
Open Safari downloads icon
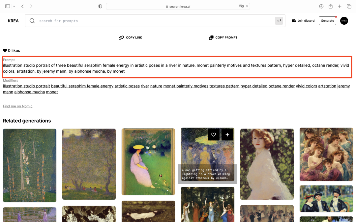(321, 6)
